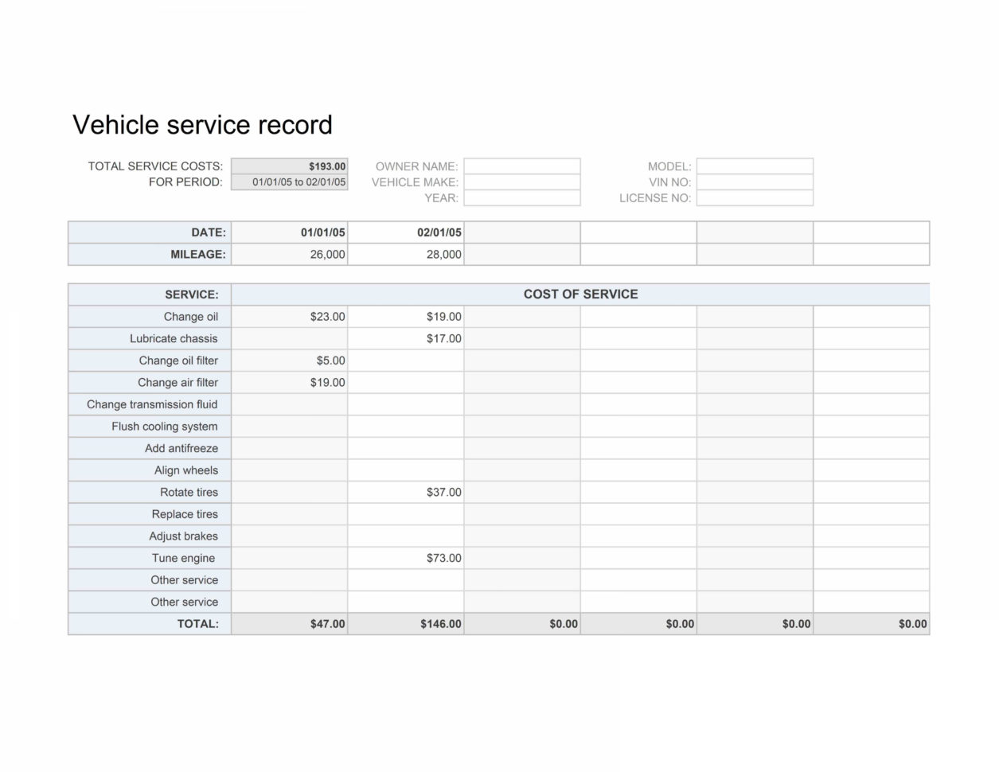Click the $23.00 Change oil cost cell
This screenshot has height=772, width=999.
[289, 316]
